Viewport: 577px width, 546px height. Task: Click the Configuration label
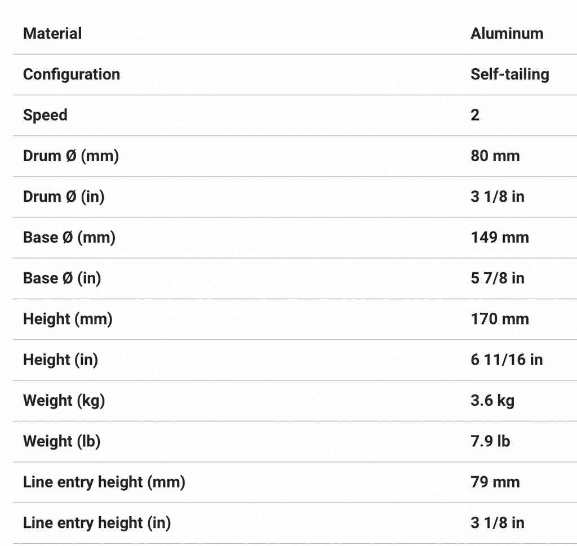point(72,74)
